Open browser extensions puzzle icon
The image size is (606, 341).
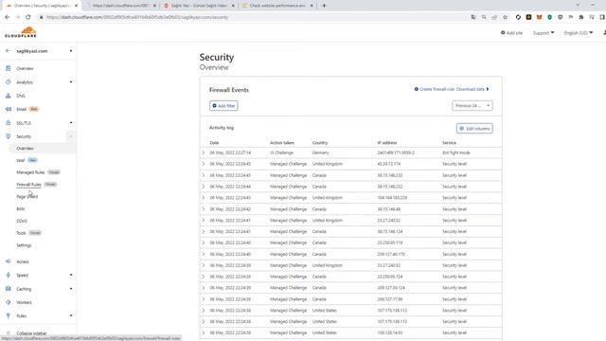point(580,17)
